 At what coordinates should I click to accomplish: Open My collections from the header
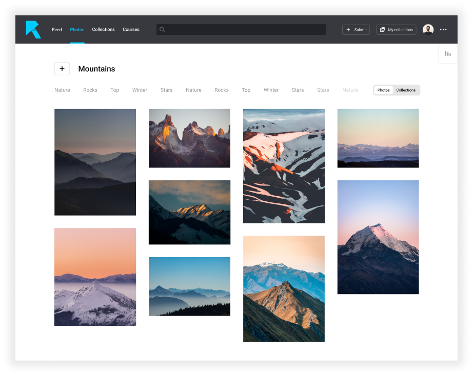tap(396, 30)
